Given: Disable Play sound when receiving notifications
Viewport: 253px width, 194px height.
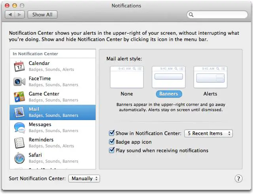Looking at the screenshot, I should [111, 150].
